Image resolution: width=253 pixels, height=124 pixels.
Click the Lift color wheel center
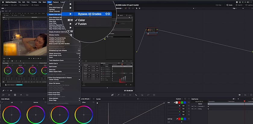coord(11,115)
